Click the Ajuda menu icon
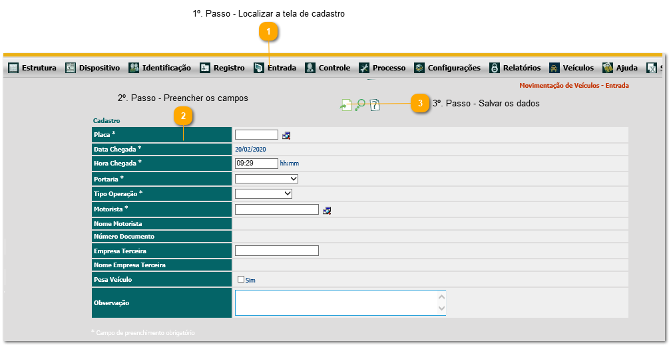 [x=608, y=68]
